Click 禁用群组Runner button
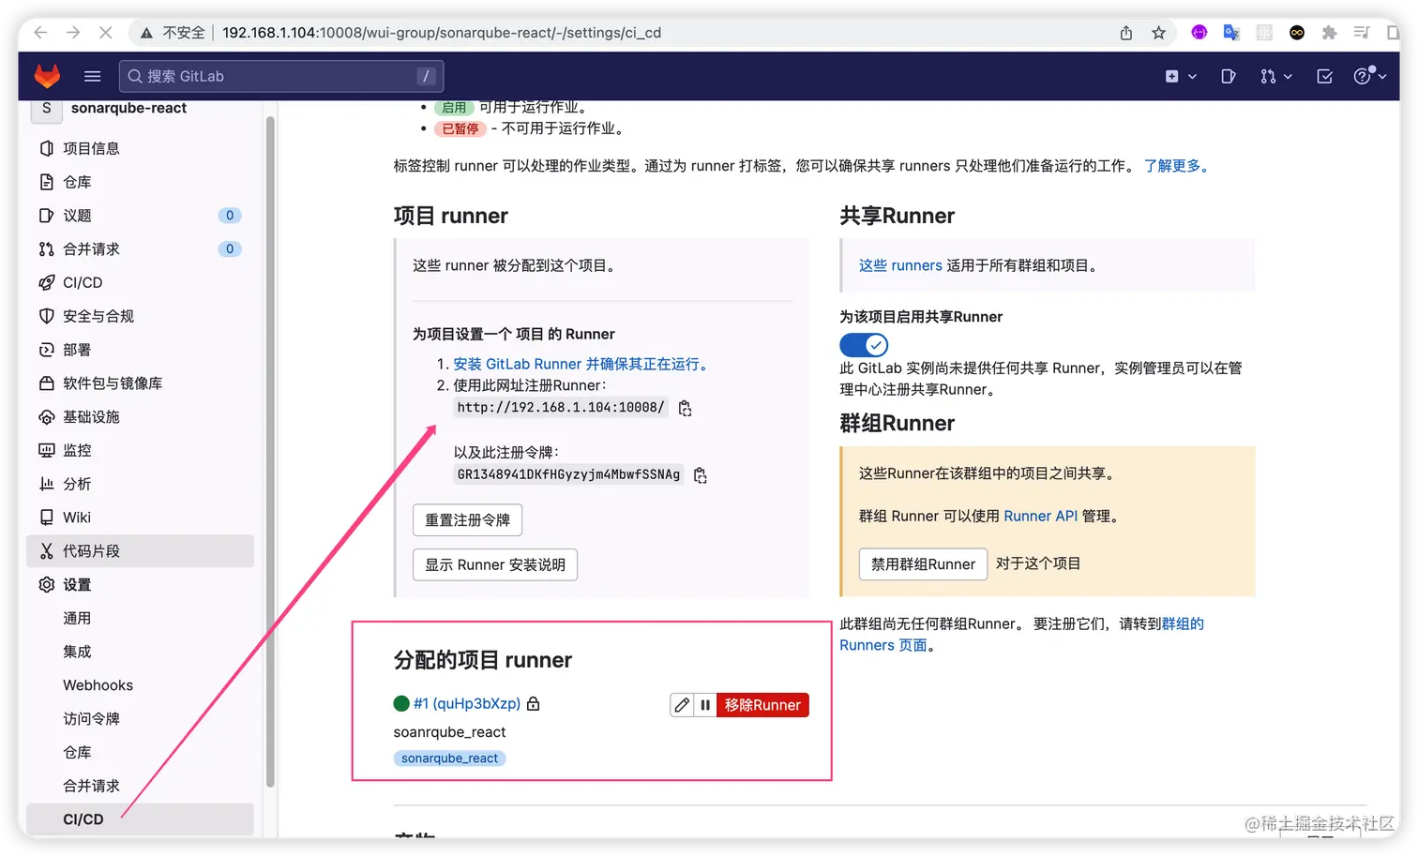This screenshot has width=1418, height=856. point(923,564)
